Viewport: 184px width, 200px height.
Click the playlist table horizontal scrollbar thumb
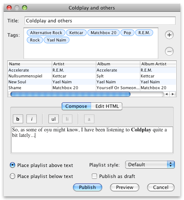click(71, 94)
